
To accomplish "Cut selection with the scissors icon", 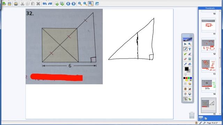I will (x=22, y=4).
